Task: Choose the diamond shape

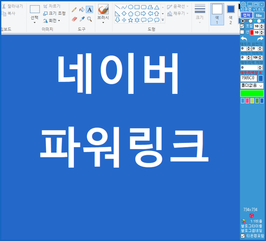Action: (x=124, y=14)
